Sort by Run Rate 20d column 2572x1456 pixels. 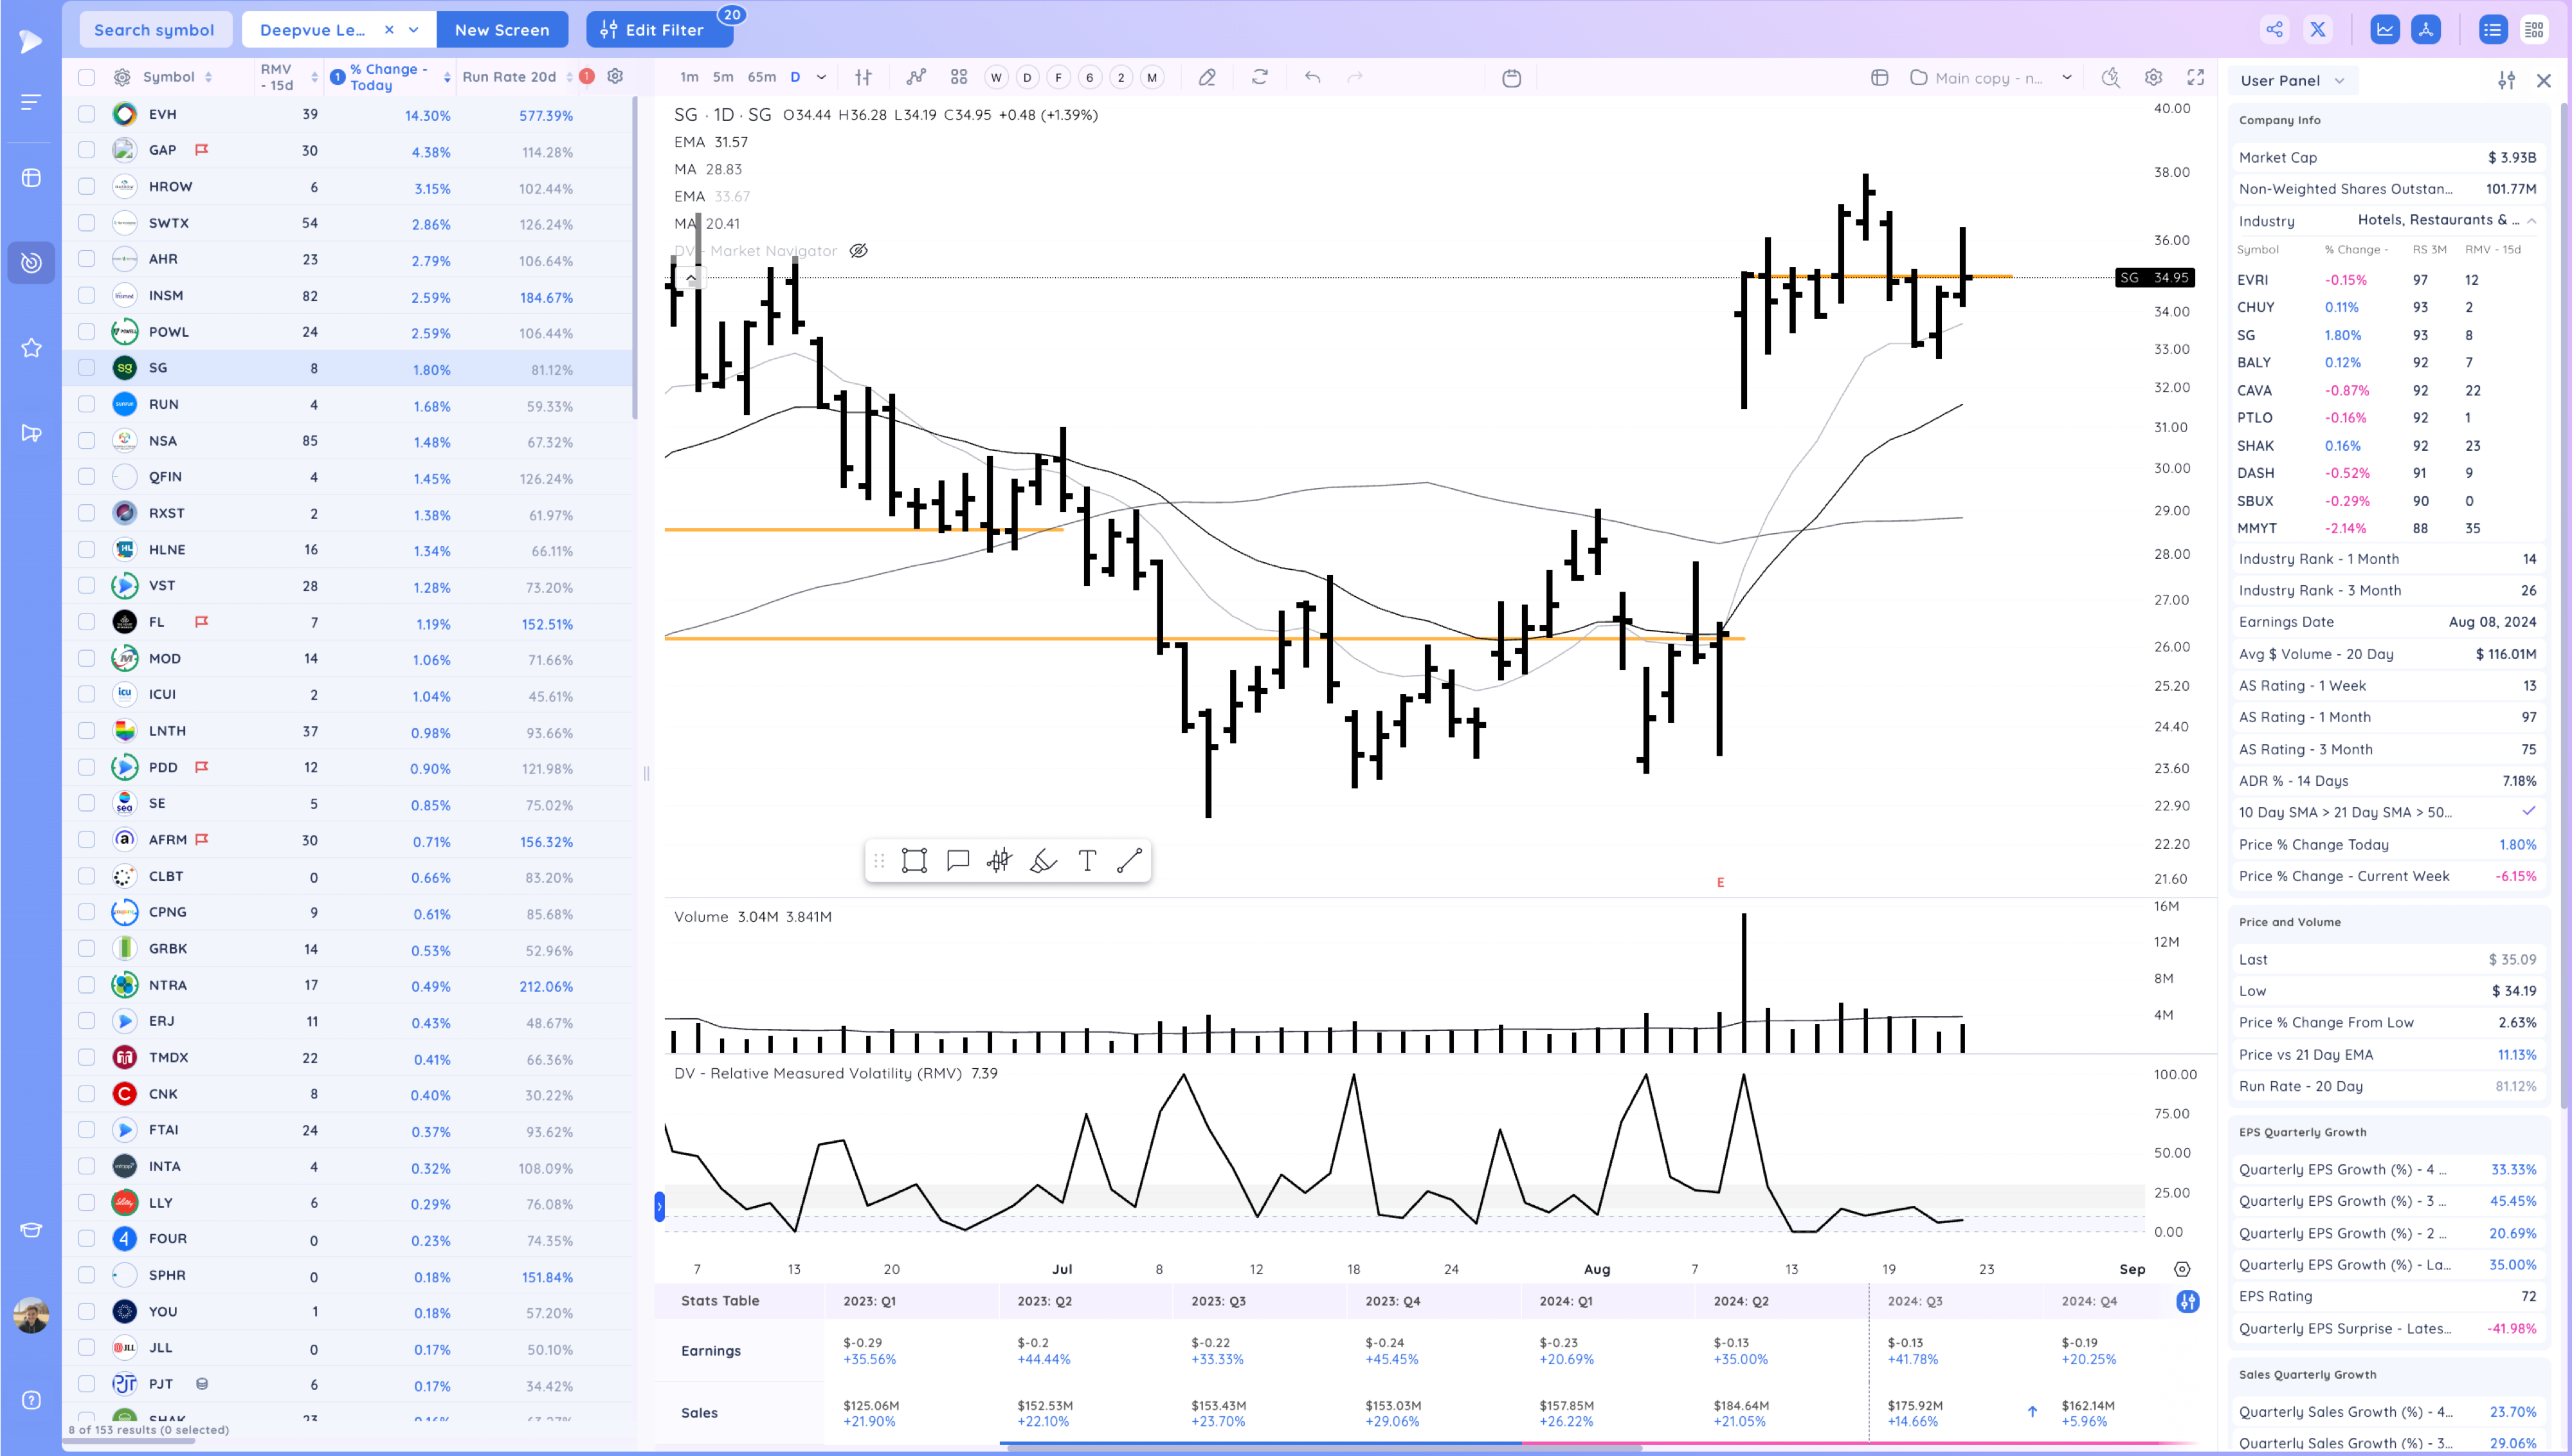[x=518, y=77]
